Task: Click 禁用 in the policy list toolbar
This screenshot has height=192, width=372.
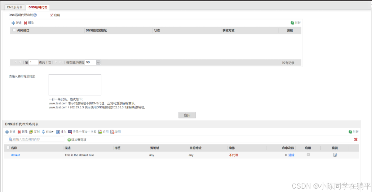Action: 115,132
